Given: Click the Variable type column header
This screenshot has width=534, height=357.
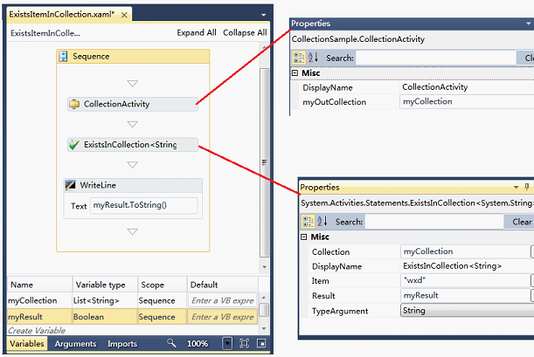Looking at the screenshot, I should coord(105,285).
